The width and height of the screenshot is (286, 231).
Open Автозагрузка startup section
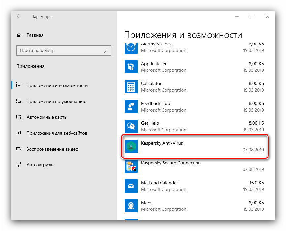pos(40,165)
